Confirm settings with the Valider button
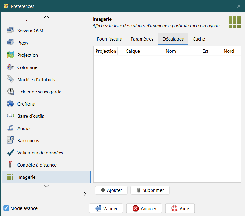Image resolution: width=245 pixels, height=216 pixels. (106, 209)
